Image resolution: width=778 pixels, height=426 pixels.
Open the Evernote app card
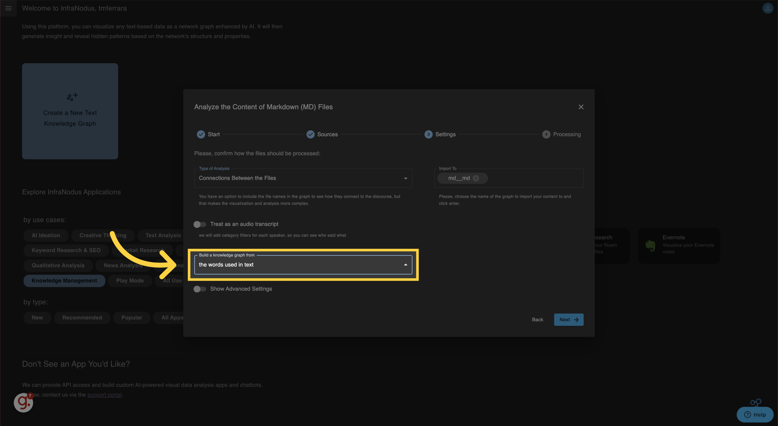pyautogui.click(x=679, y=246)
